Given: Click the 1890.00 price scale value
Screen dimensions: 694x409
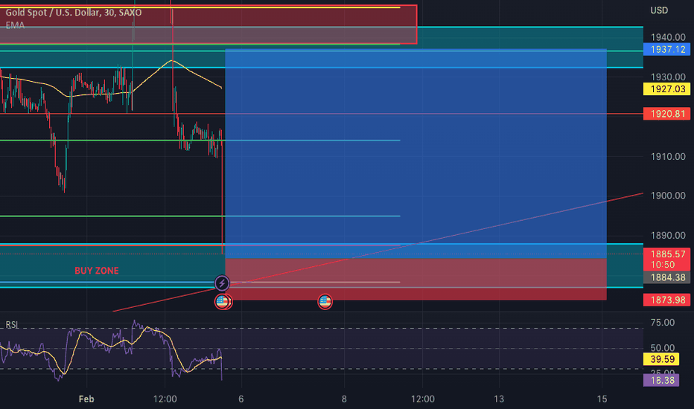Looking at the screenshot, I should [x=668, y=235].
